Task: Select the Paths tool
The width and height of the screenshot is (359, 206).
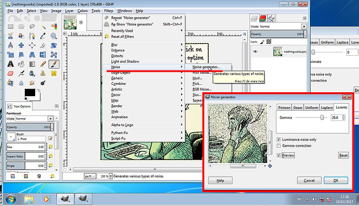Action: pos(32,36)
